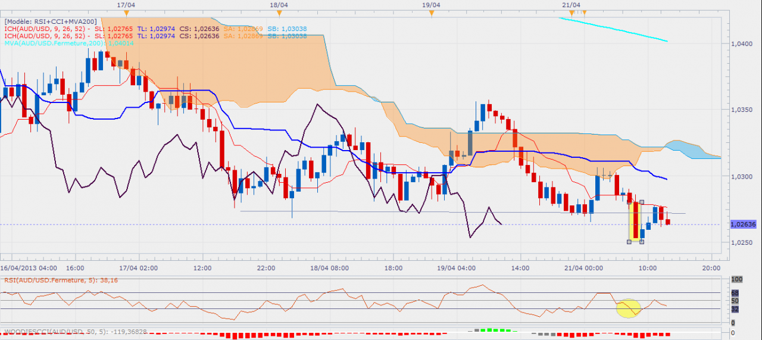Viewport: 762px width, 340px height.
Task: Click the 17/04 02:00 time axis label
Action: (138, 268)
